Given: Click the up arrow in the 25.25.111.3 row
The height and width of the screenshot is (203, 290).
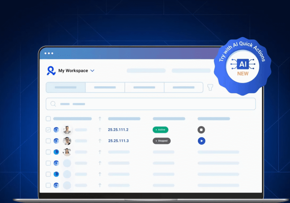Looking at the screenshot, I should (x=100, y=141).
